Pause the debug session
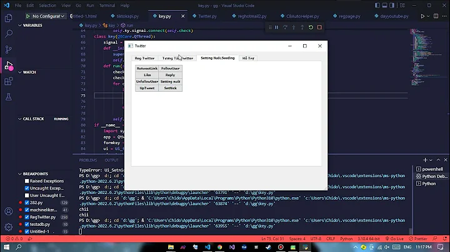Screen dimensions: 450x252 [277, 27]
